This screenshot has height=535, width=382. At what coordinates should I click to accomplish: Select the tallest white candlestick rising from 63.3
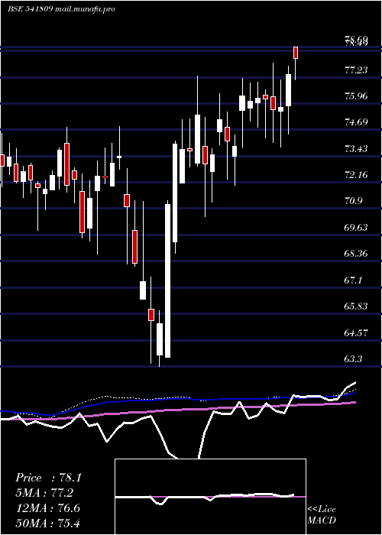pos(168,280)
